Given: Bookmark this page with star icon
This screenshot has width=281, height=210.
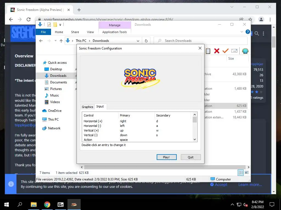Looking at the screenshot, I should point(250,19).
